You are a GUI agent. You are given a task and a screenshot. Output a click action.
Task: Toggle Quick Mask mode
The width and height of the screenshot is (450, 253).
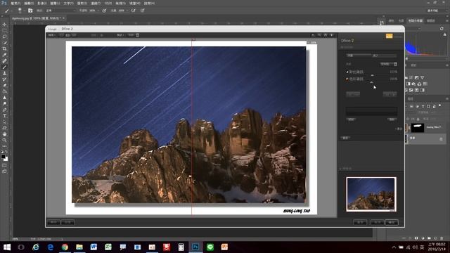tap(4, 166)
